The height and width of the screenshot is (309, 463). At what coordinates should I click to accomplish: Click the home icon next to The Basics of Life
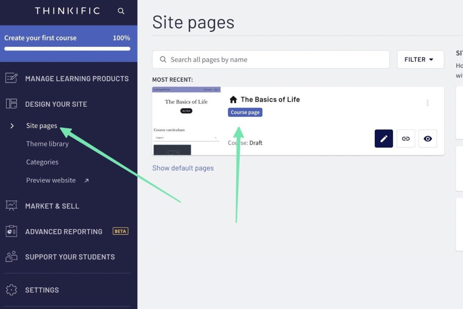click(x=233, y=100)
